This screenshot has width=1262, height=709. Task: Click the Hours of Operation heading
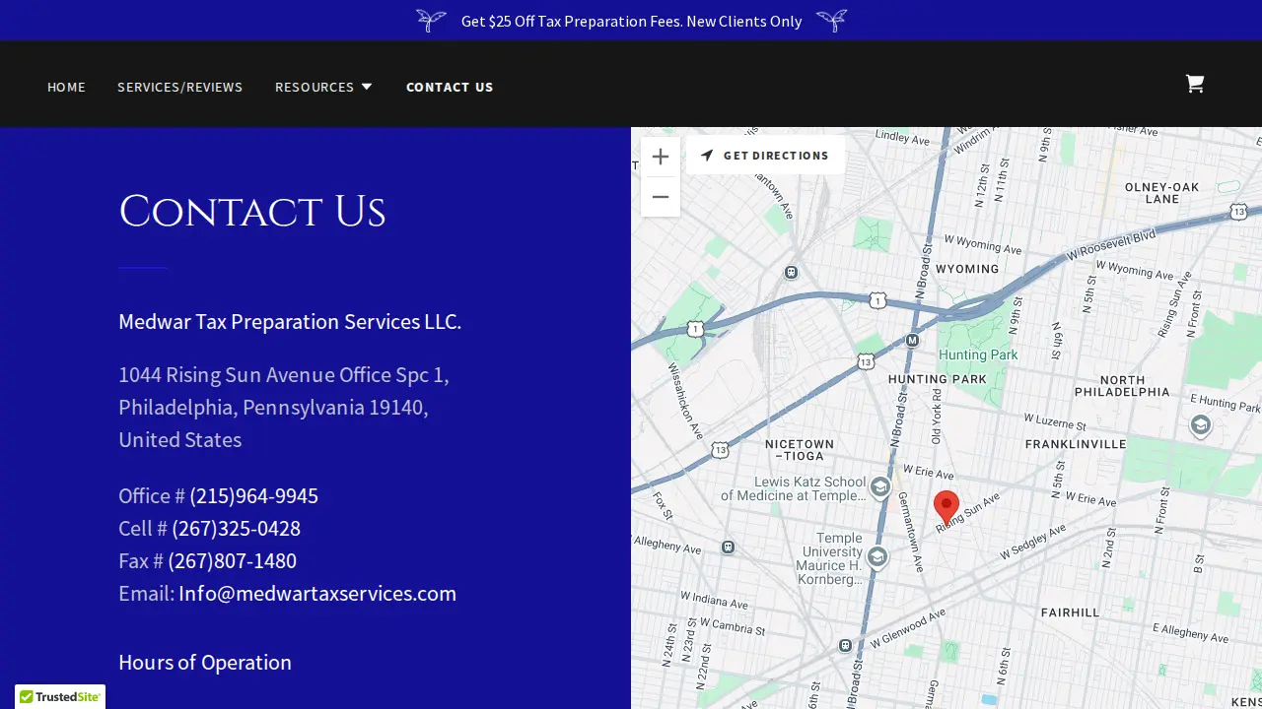pos(205,662)
